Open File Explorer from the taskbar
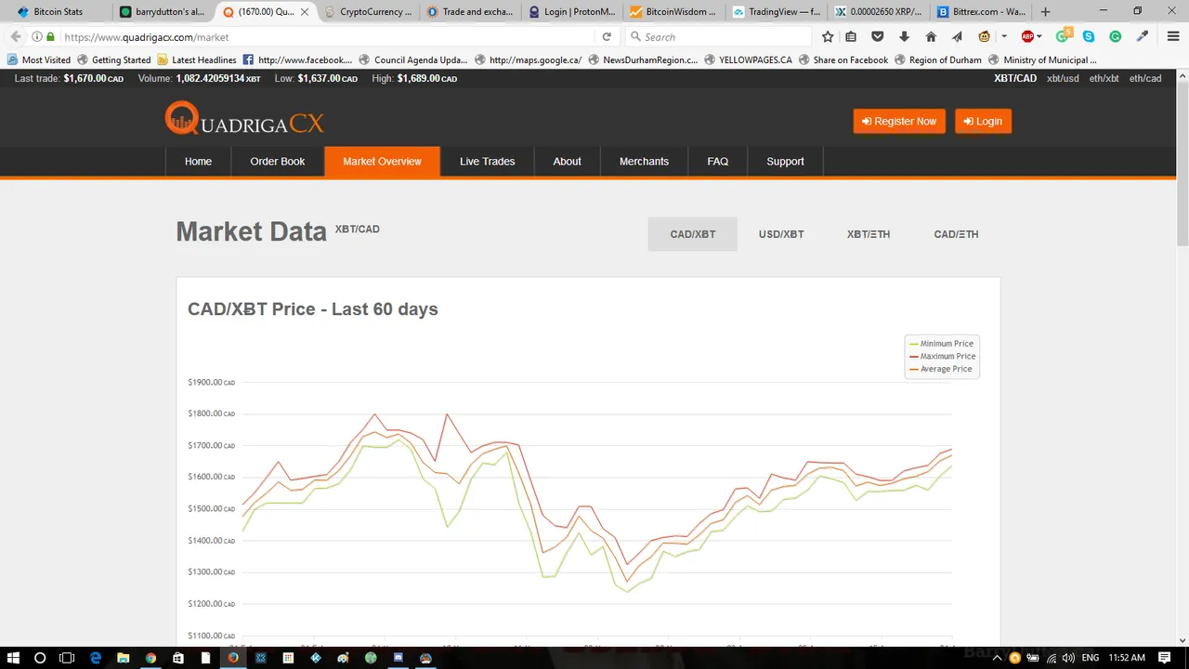Image resolution: width=1189 pixels, height=669 pixels. [123, 658]
